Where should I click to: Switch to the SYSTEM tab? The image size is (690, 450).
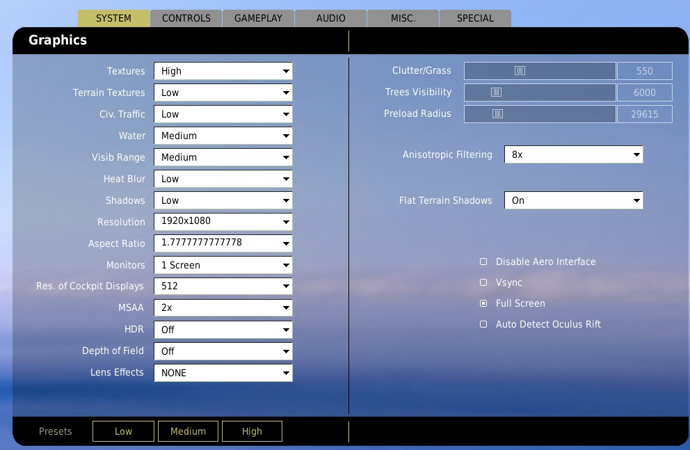coord(113,18)
